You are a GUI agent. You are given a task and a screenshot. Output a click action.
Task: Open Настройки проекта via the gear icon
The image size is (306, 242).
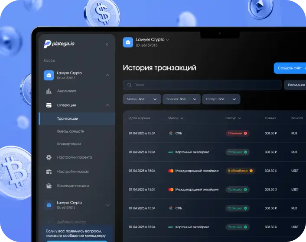49,157
